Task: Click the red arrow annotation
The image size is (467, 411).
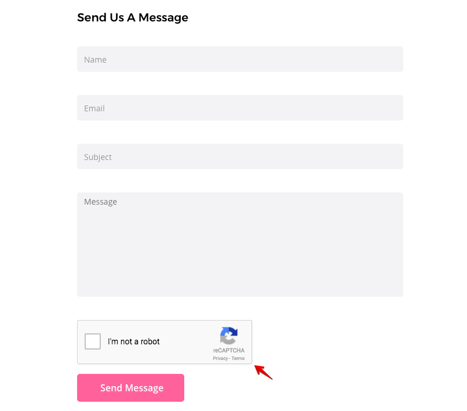Action: (x=264, y=372)
